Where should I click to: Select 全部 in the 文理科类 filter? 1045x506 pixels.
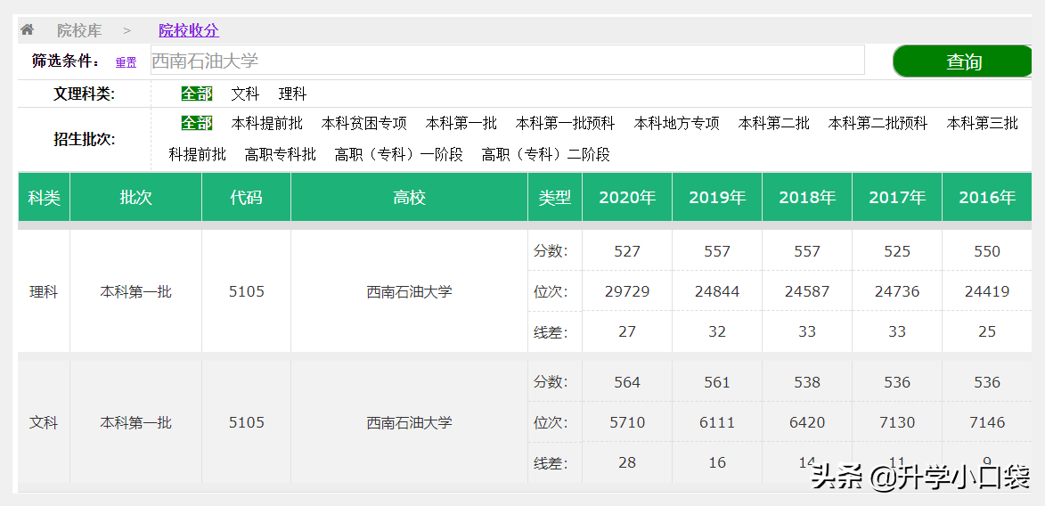tap(197, 94)
